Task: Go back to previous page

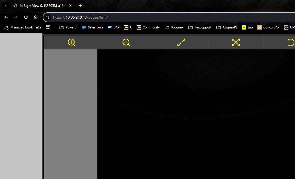Action: (6, 17)
